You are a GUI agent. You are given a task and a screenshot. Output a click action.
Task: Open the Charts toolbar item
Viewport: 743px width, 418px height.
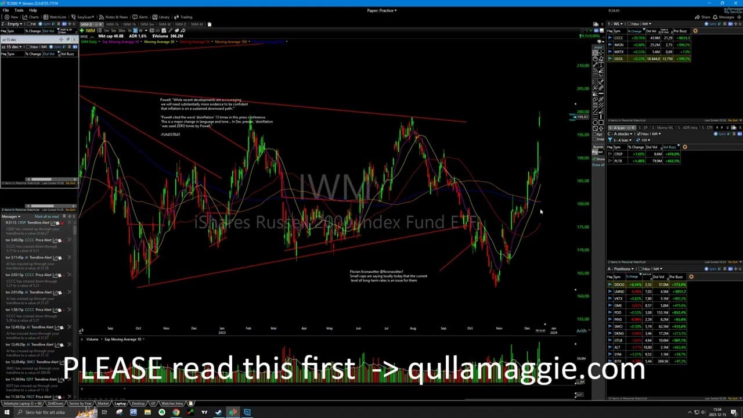click(31, 17)
